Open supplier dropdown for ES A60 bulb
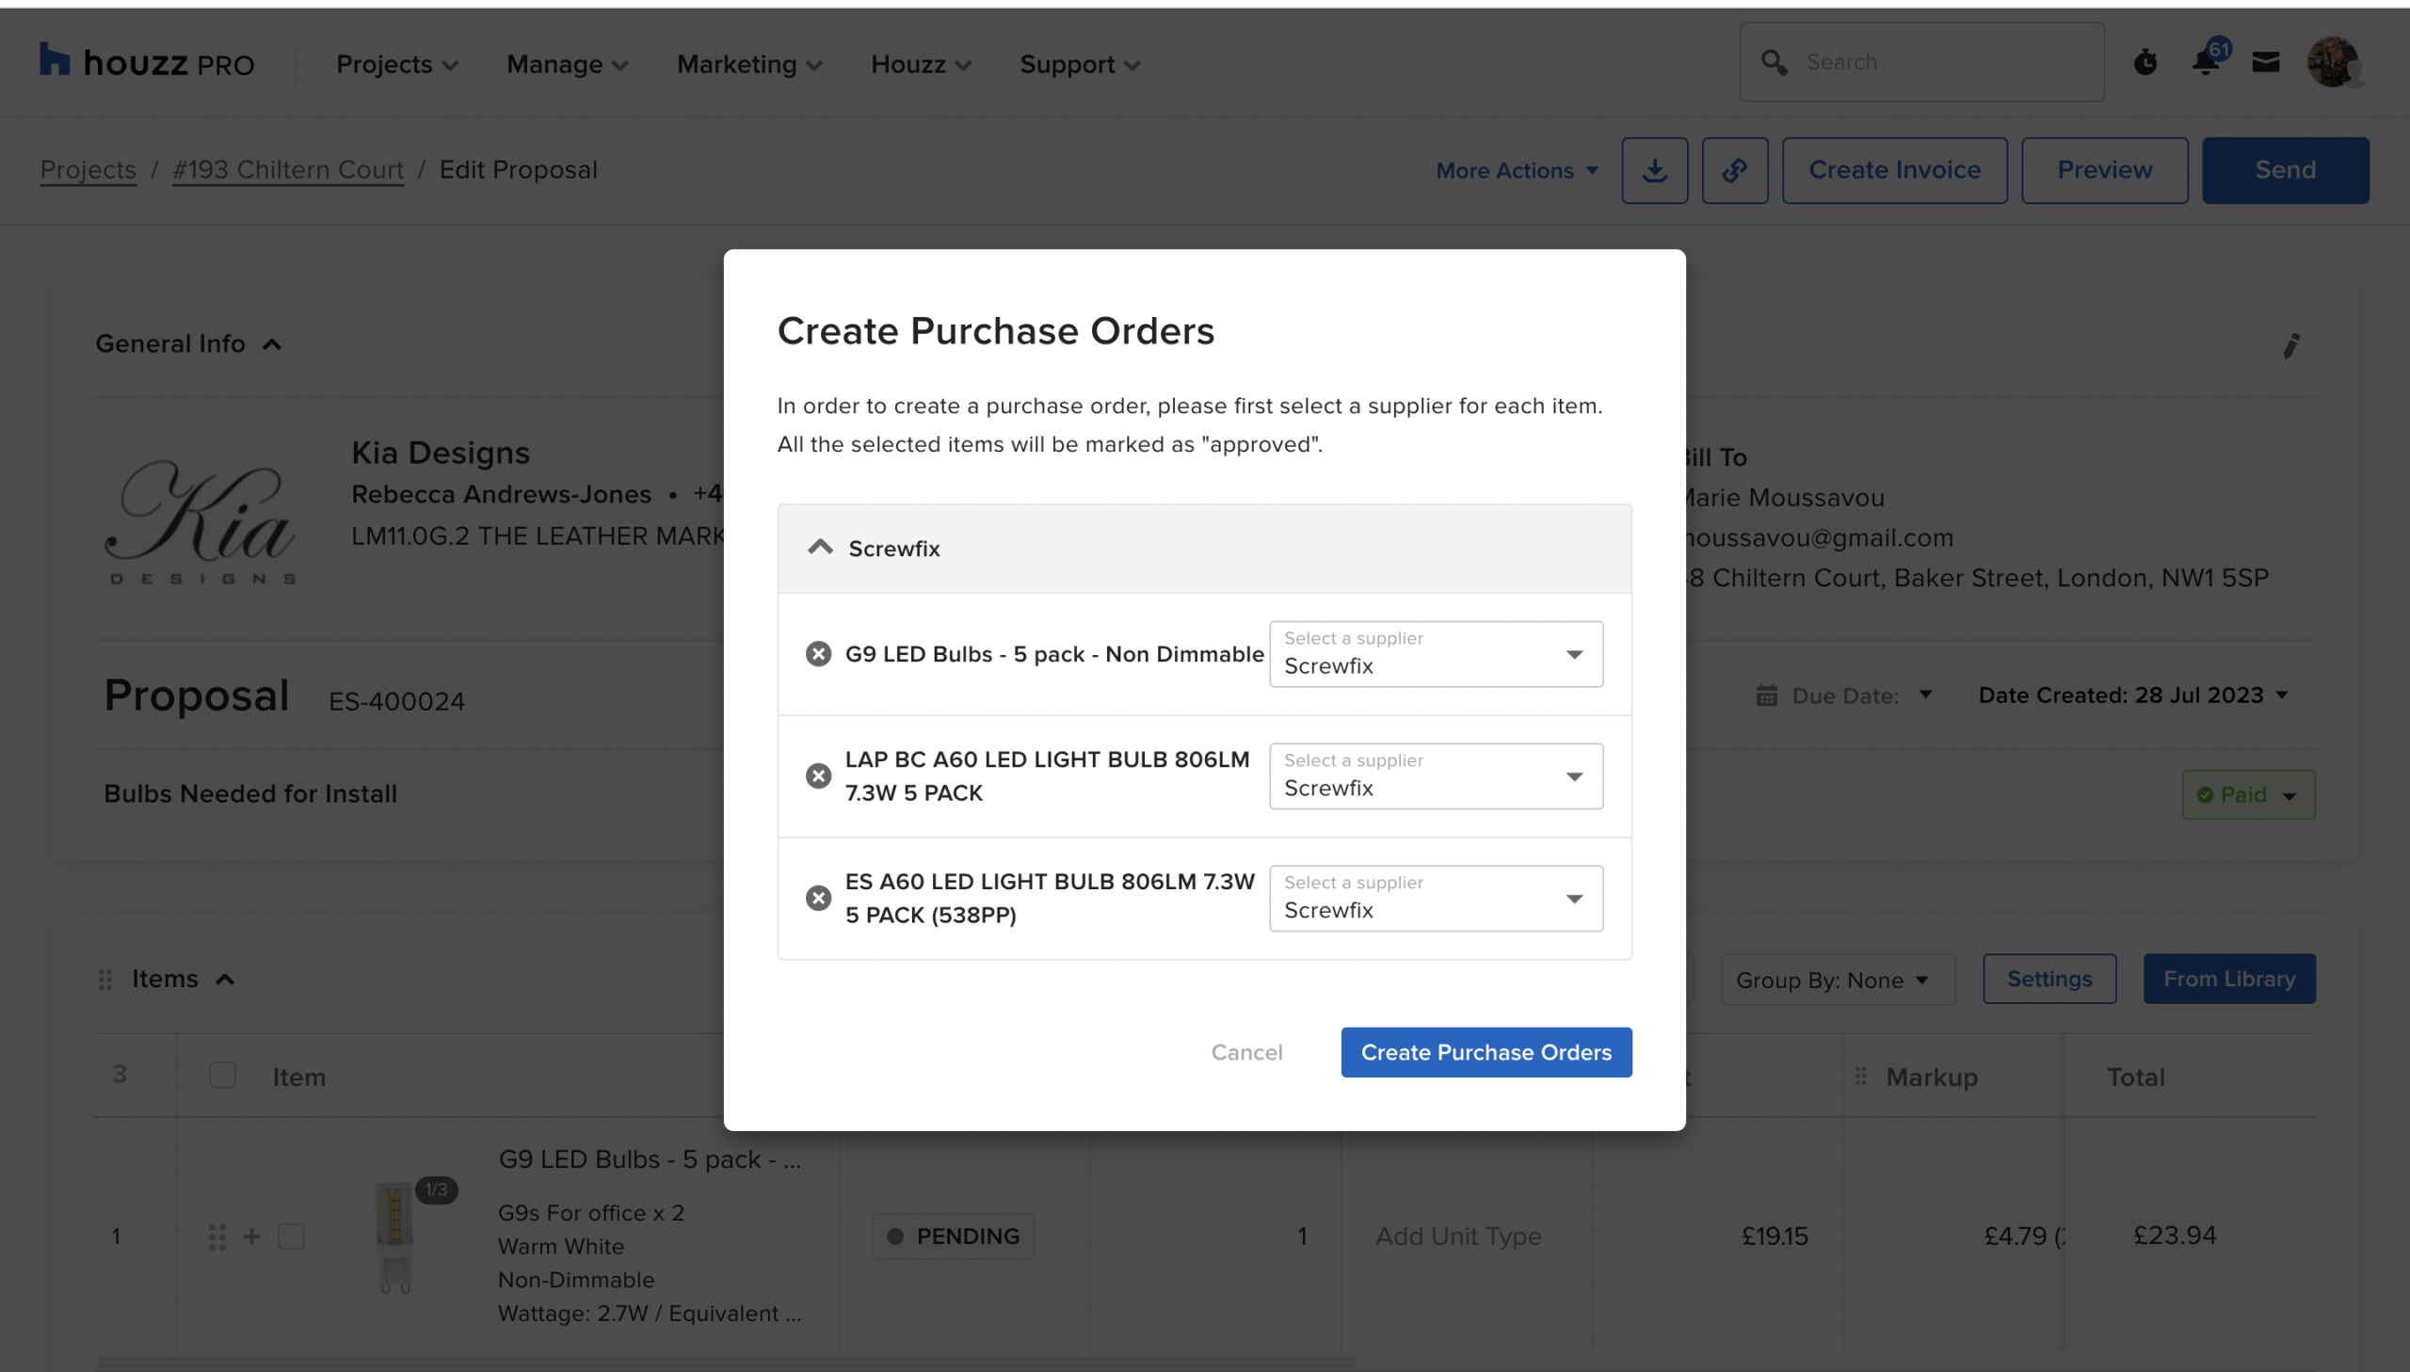Image resolution: width=2410 pixels, height=1372 pixels. 1436,898
